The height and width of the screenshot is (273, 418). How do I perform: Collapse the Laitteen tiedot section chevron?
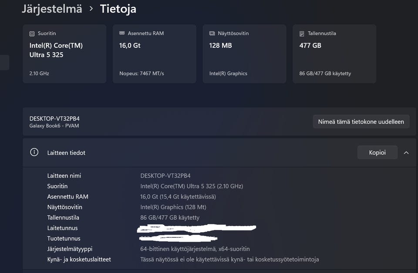click(406, 153)
